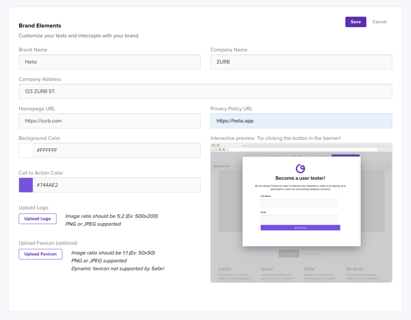Edit the Homepage URL field
The width and height of the screenshot is (411, 320).
pos(110,121)
